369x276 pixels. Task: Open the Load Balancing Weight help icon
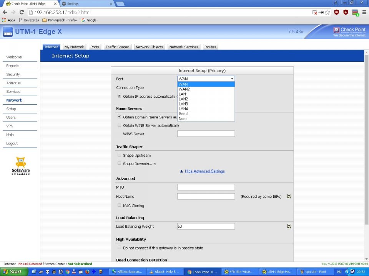pyautogui.click(x=289, y=226)
